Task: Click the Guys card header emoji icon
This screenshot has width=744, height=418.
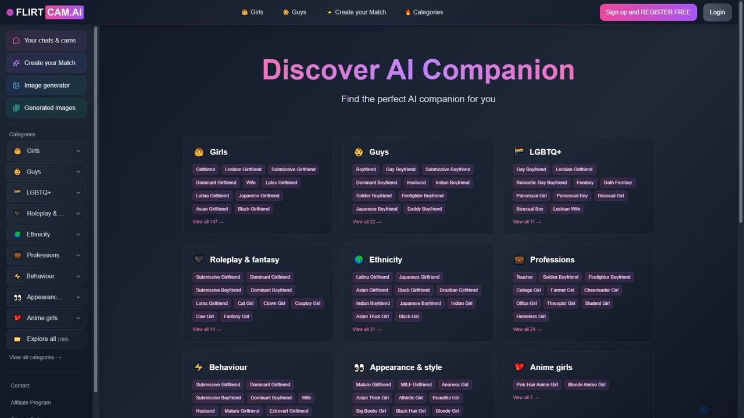Action: click(359, 152)
